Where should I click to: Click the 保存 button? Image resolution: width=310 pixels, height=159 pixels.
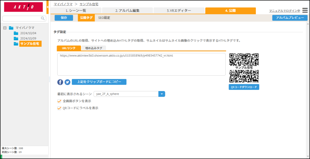(64, 18)
